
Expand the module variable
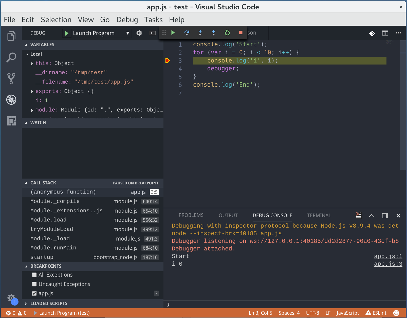point(32,110)
